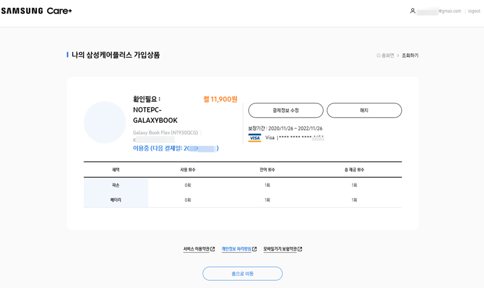Screen dimensions: 484x288
Task: Click the Samsung Care+ logo
Action: [36, 11]
